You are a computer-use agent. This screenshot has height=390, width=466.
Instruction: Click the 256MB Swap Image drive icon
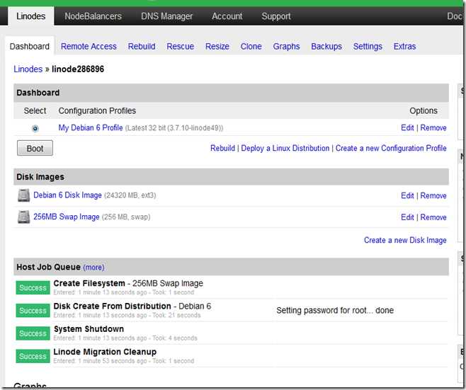23,217
